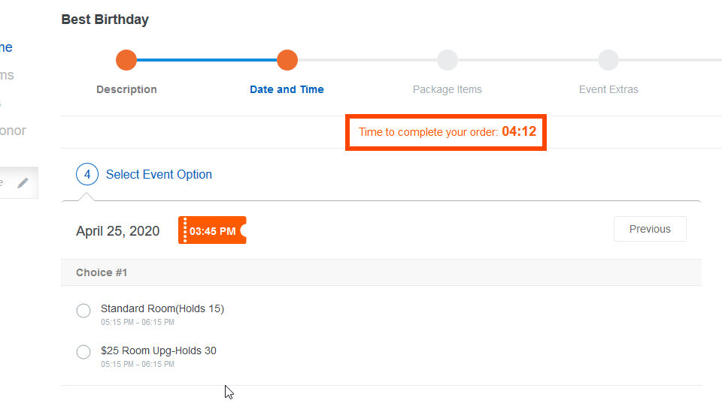Go back with the Previous button
Screen dimensions: 722x403
click(650, 229)
